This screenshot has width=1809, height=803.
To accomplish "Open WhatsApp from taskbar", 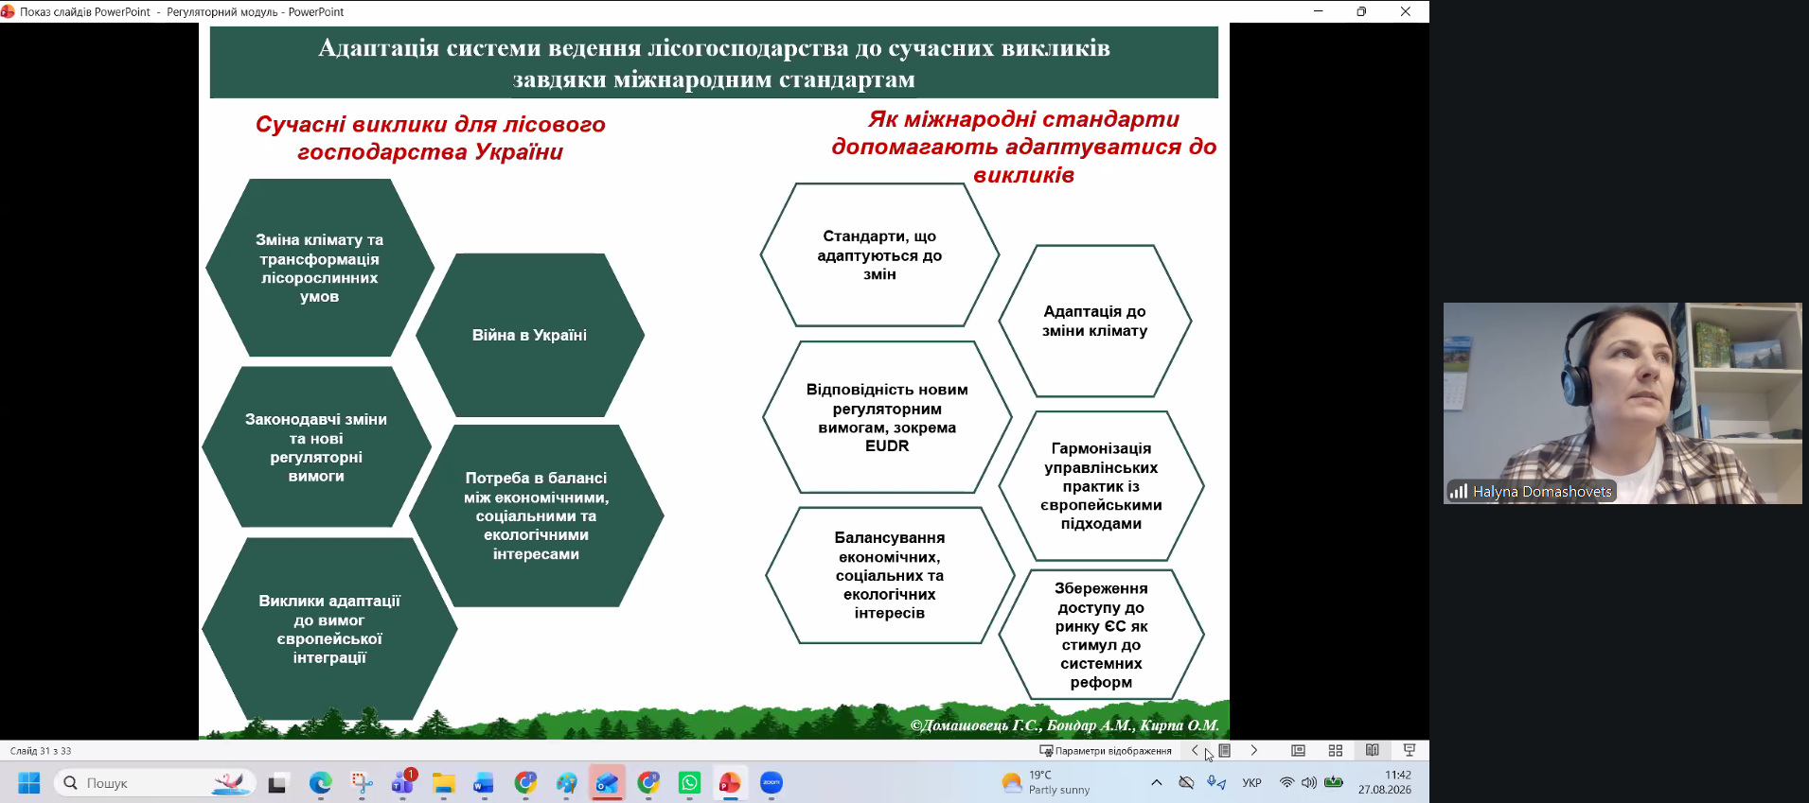I will point(689,783).
